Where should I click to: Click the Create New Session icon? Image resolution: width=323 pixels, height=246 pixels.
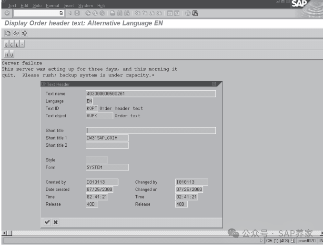click(170, 13)
